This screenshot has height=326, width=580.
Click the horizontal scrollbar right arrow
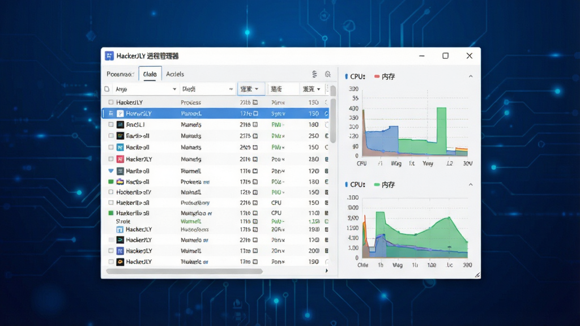coord(327,271)
